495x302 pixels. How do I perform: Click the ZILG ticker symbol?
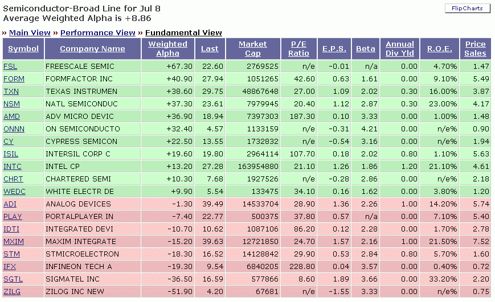pos(11,292)
